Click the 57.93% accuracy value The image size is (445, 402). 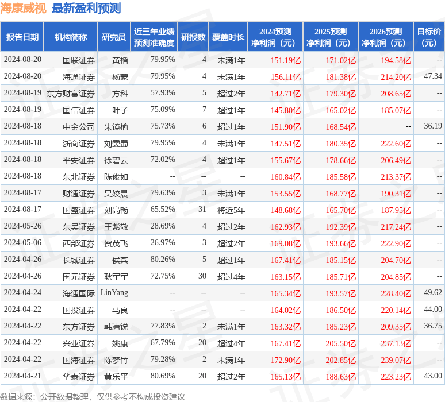(163, 92)
